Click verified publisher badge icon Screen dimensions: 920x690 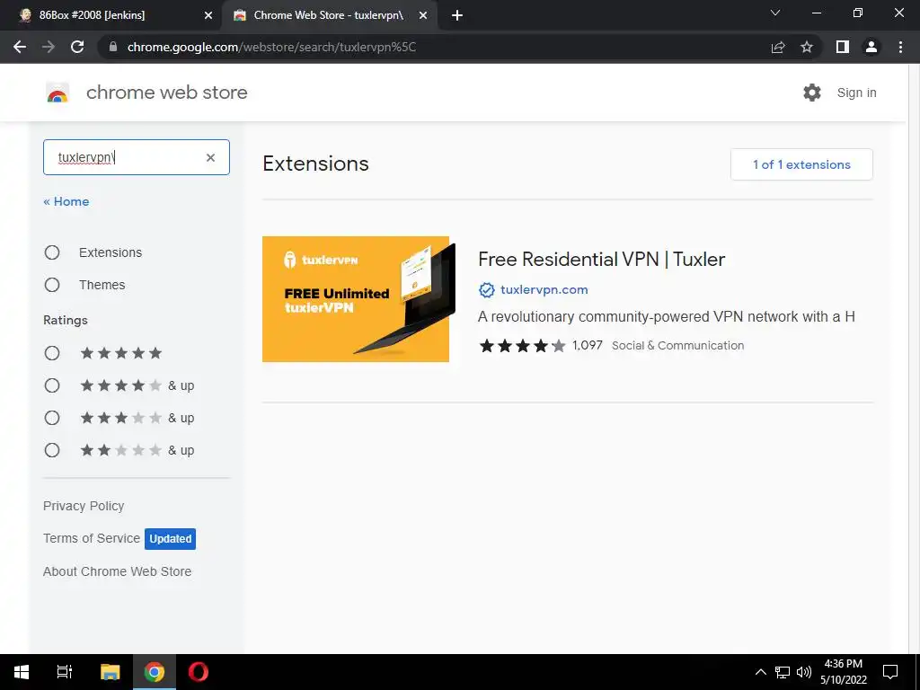(x=486, y=290)
